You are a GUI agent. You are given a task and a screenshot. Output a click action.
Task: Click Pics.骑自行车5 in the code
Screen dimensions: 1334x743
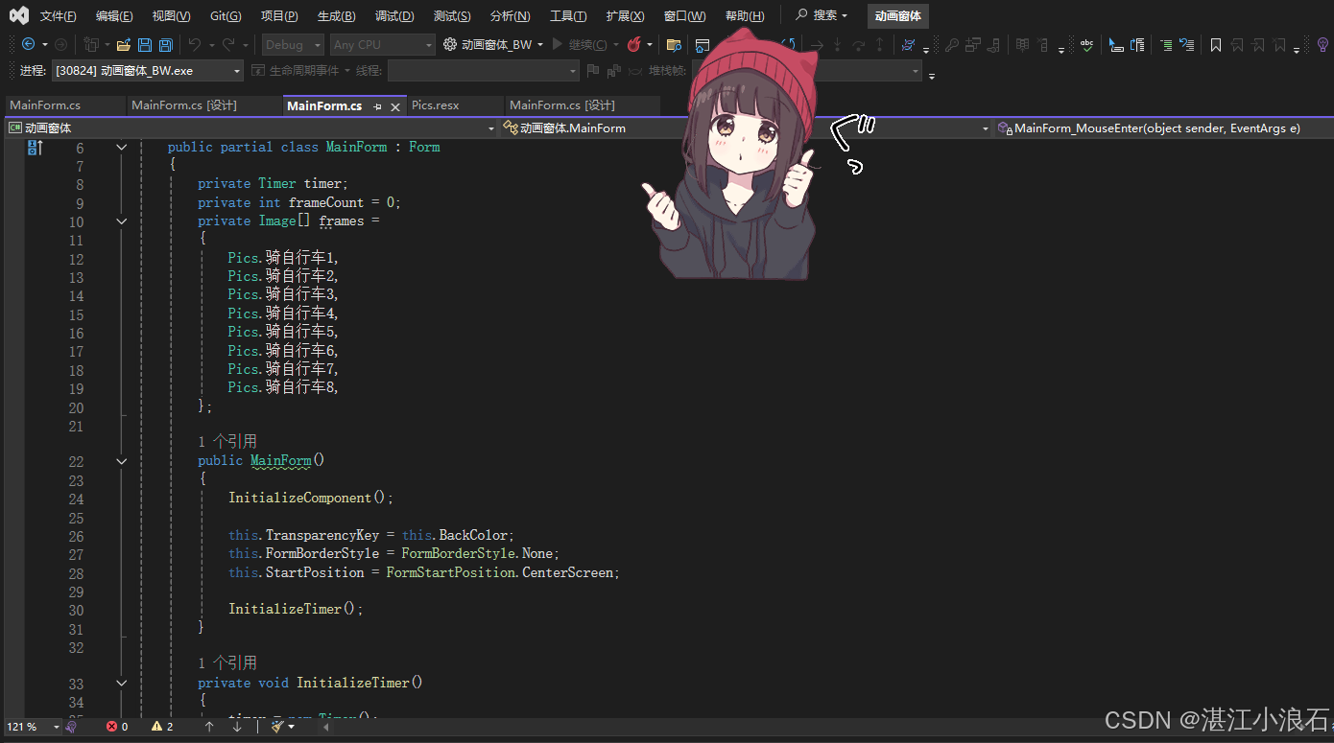283,332
